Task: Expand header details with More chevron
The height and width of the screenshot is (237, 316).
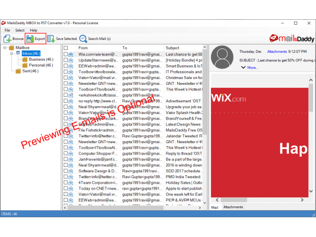Action: click(243, 67)
